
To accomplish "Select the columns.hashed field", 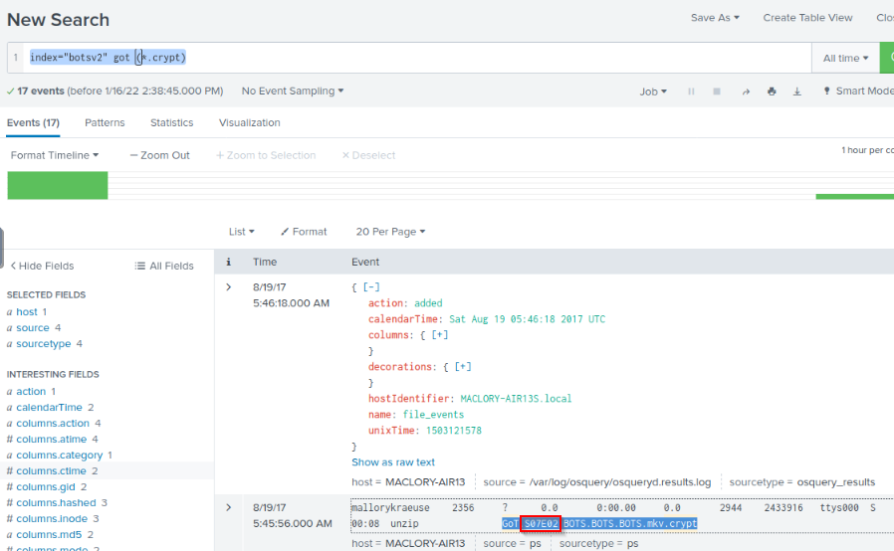I will pyautogui.click(x=56, y=503).
